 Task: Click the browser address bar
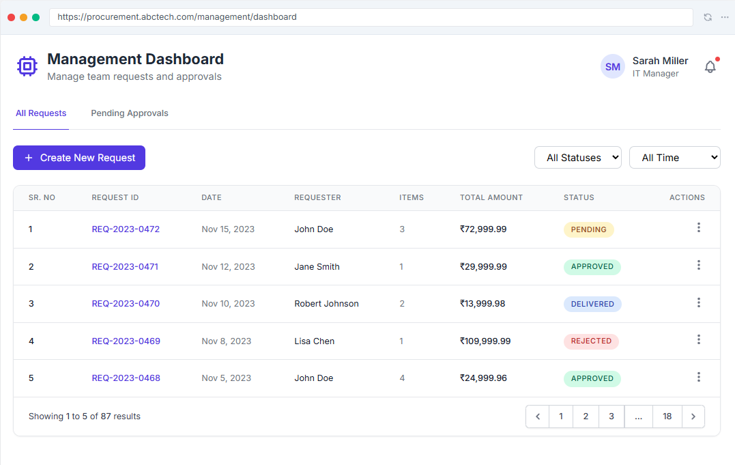pyautogui.click(x=371, y=17)
